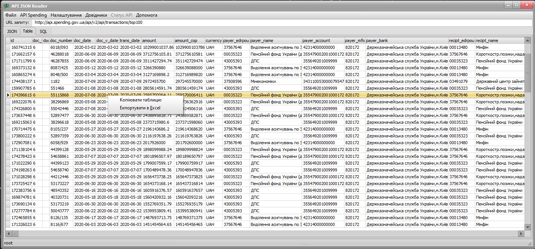Image resolution: width=535 pixels, height=249 pixels.
Task: Click the vertical scrollbar up arrow
Action: click(x=528, y=40)
